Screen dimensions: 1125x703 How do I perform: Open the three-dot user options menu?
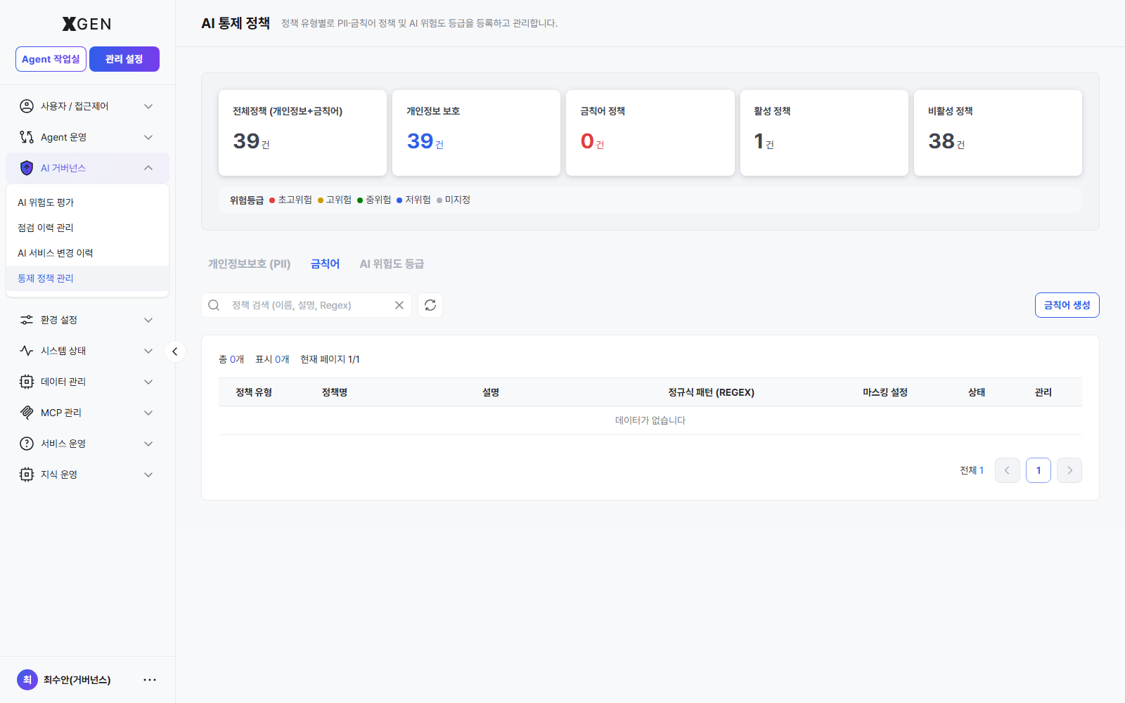coord(150,680)
